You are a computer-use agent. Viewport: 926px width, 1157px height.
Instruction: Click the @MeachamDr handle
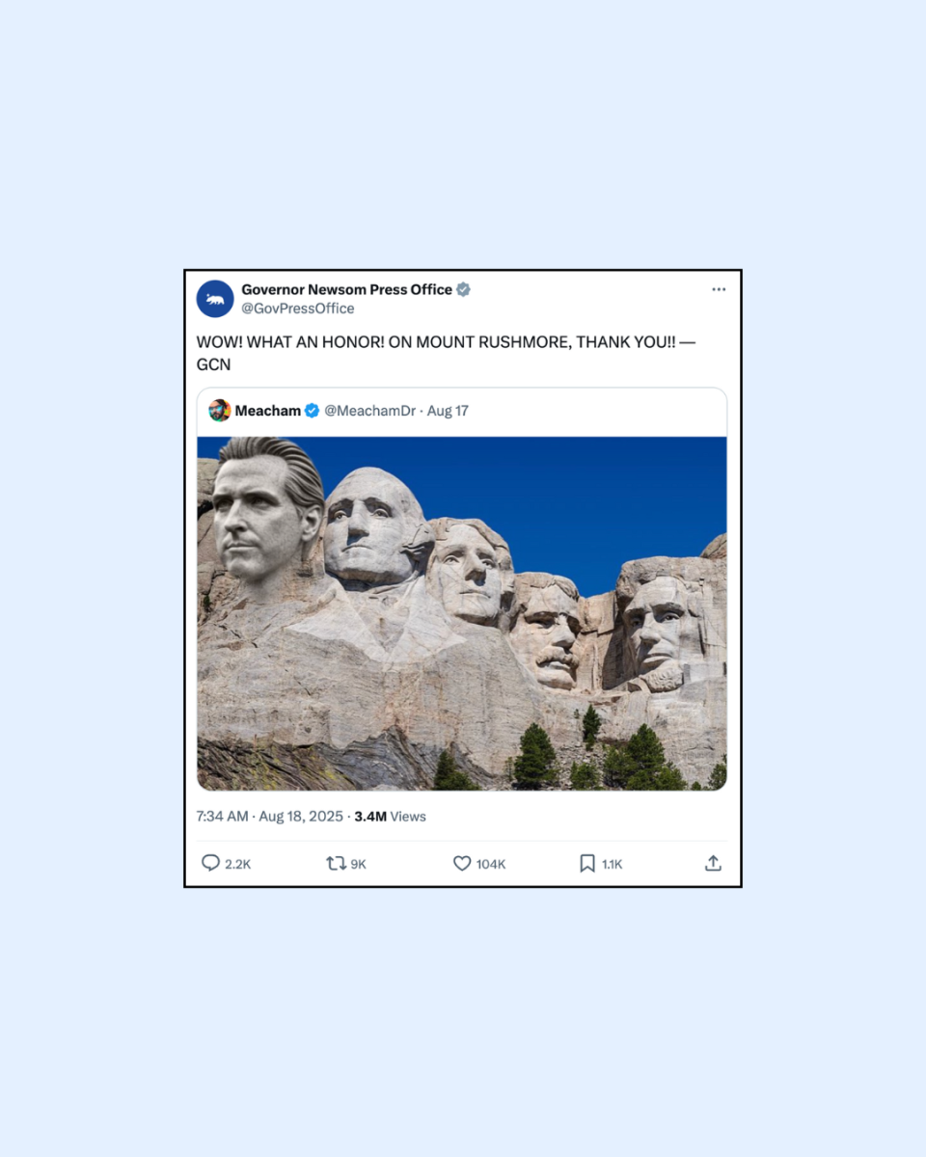(x=369, y=411)
